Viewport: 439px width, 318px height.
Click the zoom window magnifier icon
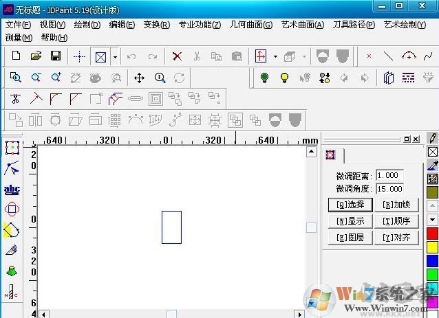[16, 77]
